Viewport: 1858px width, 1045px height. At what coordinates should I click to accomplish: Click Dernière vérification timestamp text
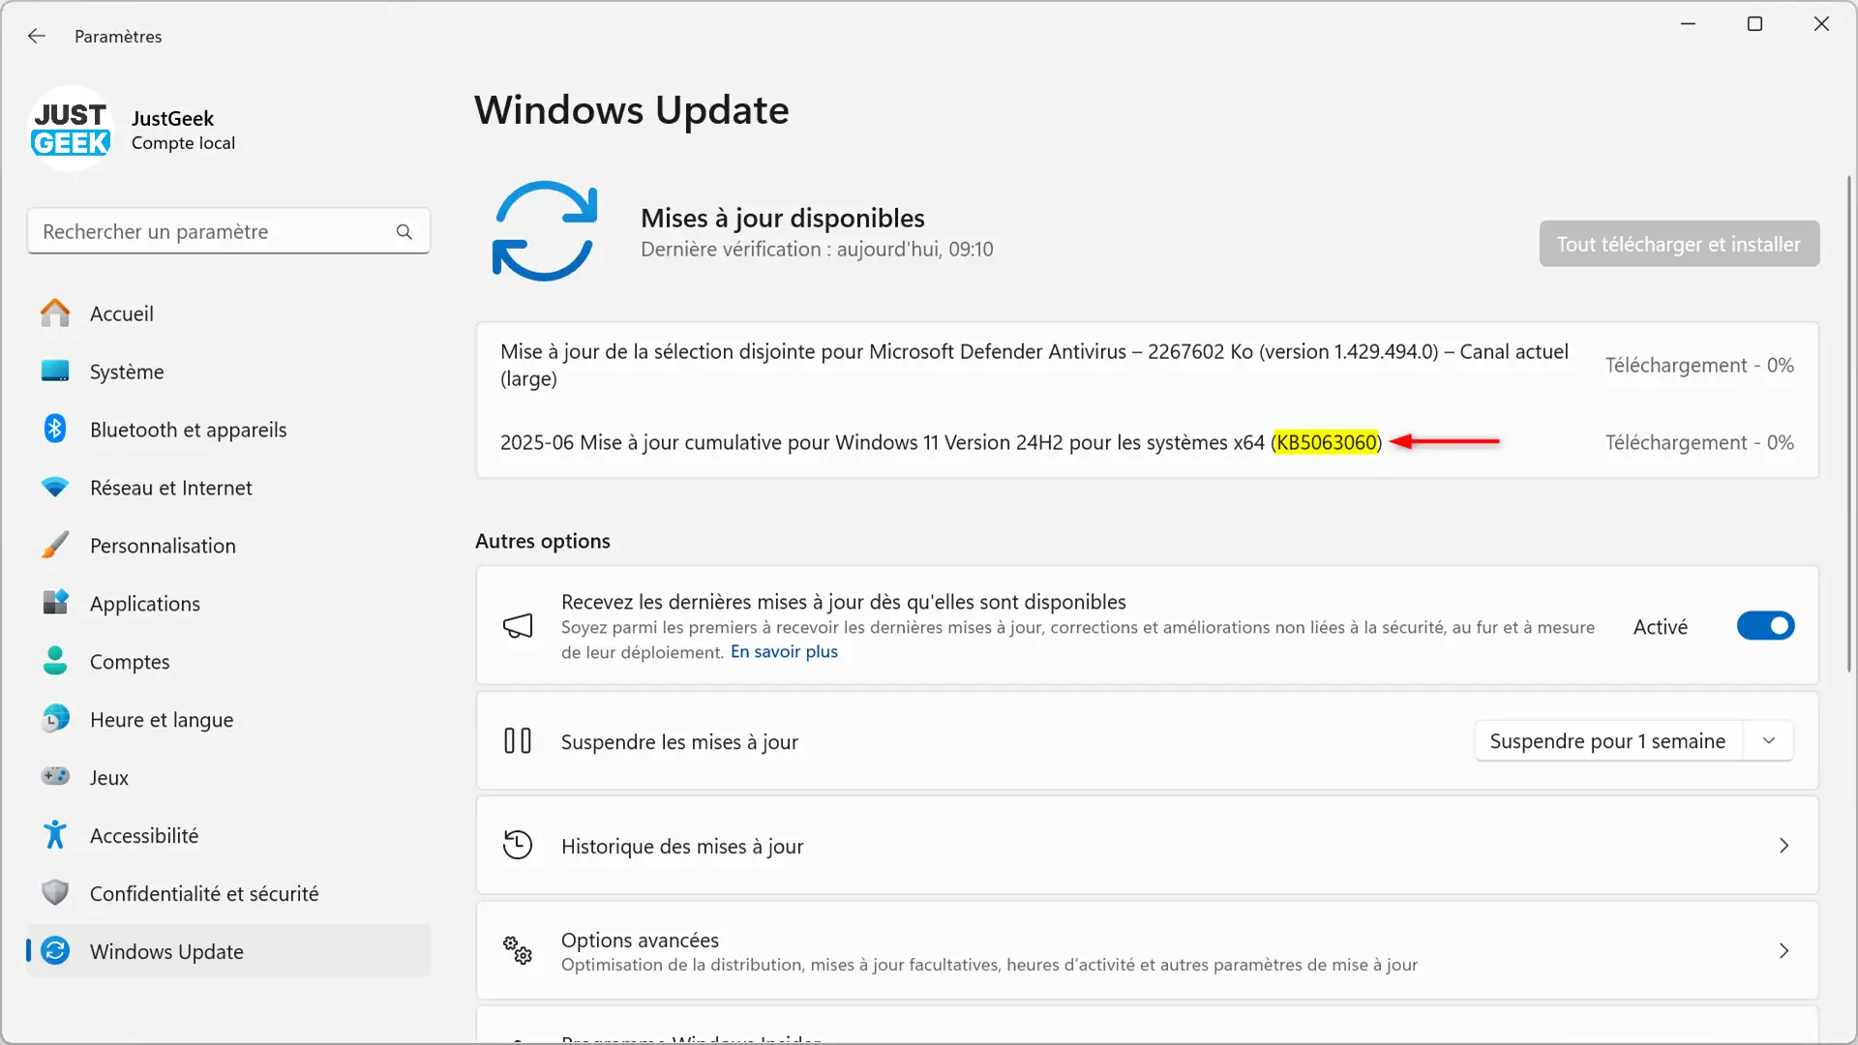817,250
